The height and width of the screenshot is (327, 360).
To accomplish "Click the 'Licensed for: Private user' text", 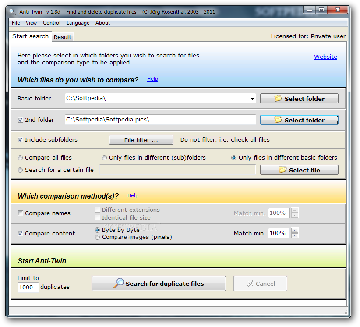I will tap(308, 36).
